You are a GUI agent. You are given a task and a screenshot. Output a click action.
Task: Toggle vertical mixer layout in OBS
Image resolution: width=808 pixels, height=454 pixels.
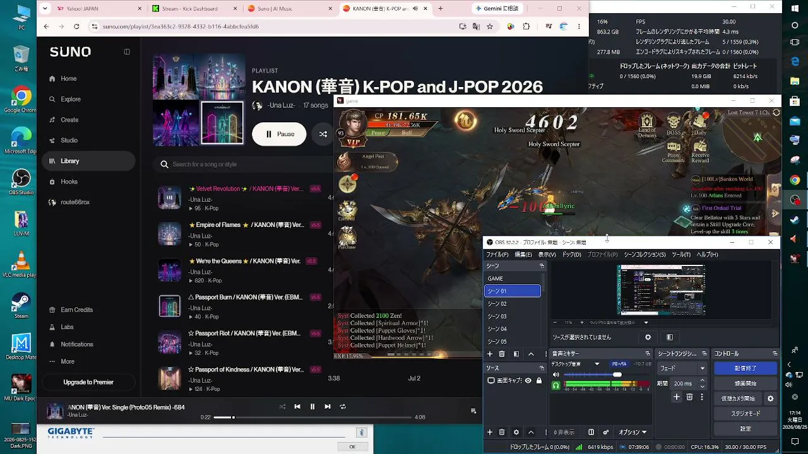point(591,433)
